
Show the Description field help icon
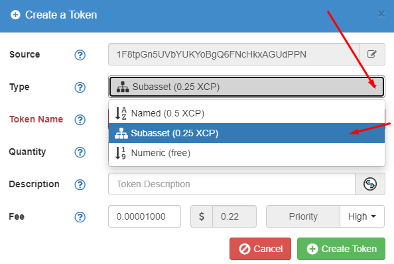[x=80, y=185]
